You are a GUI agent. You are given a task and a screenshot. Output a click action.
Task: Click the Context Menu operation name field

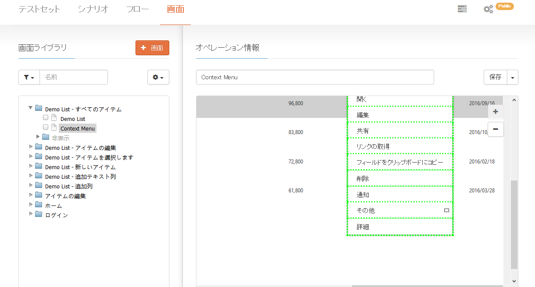coord(314,77)
